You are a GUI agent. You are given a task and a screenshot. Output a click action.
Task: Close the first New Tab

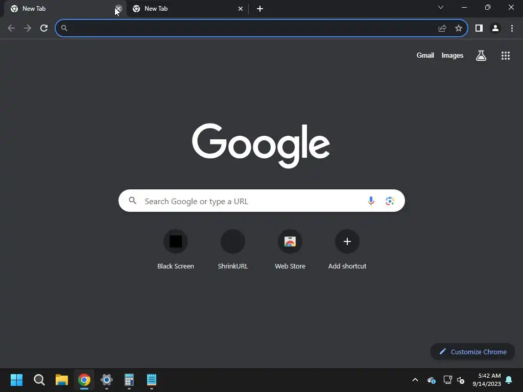tap(118, 9)
